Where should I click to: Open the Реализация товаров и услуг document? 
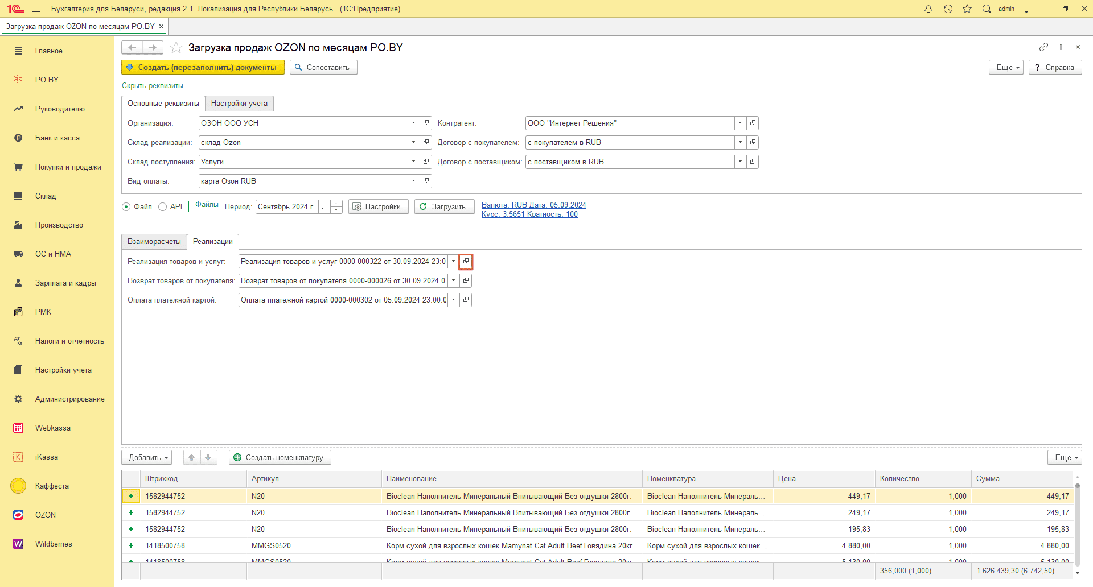466,261
